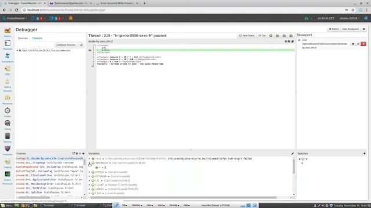Open the FusionReactor dropdown menu
Screen dimensions: 371x208
(14, 18)
